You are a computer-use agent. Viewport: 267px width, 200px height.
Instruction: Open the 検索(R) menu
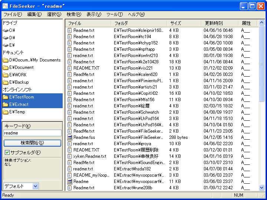(74, 14)
